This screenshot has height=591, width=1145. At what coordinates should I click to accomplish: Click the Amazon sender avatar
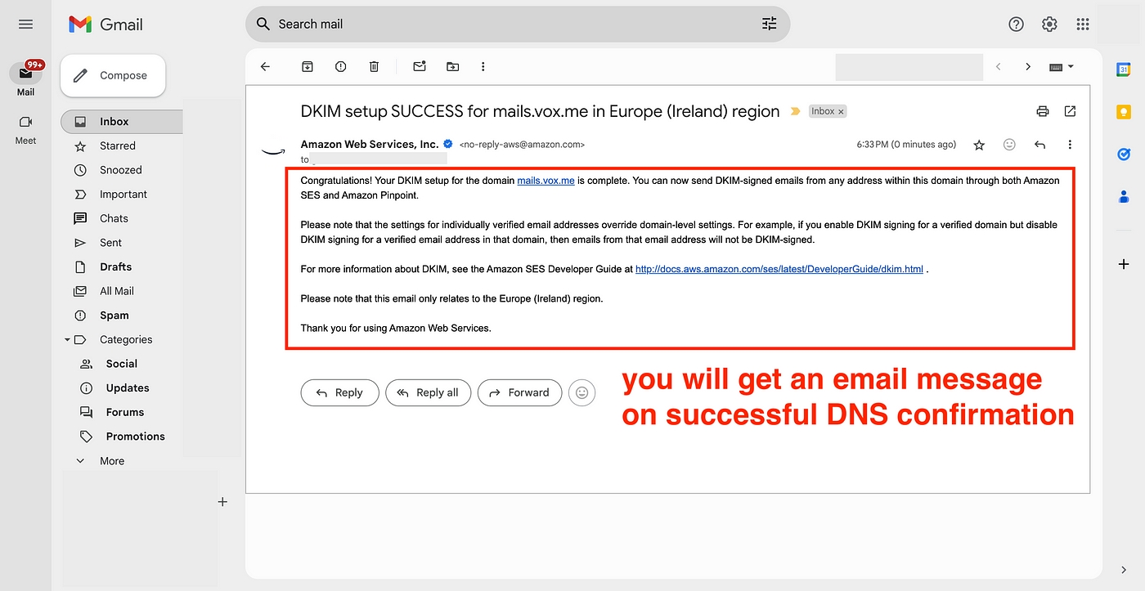(272, 151)
